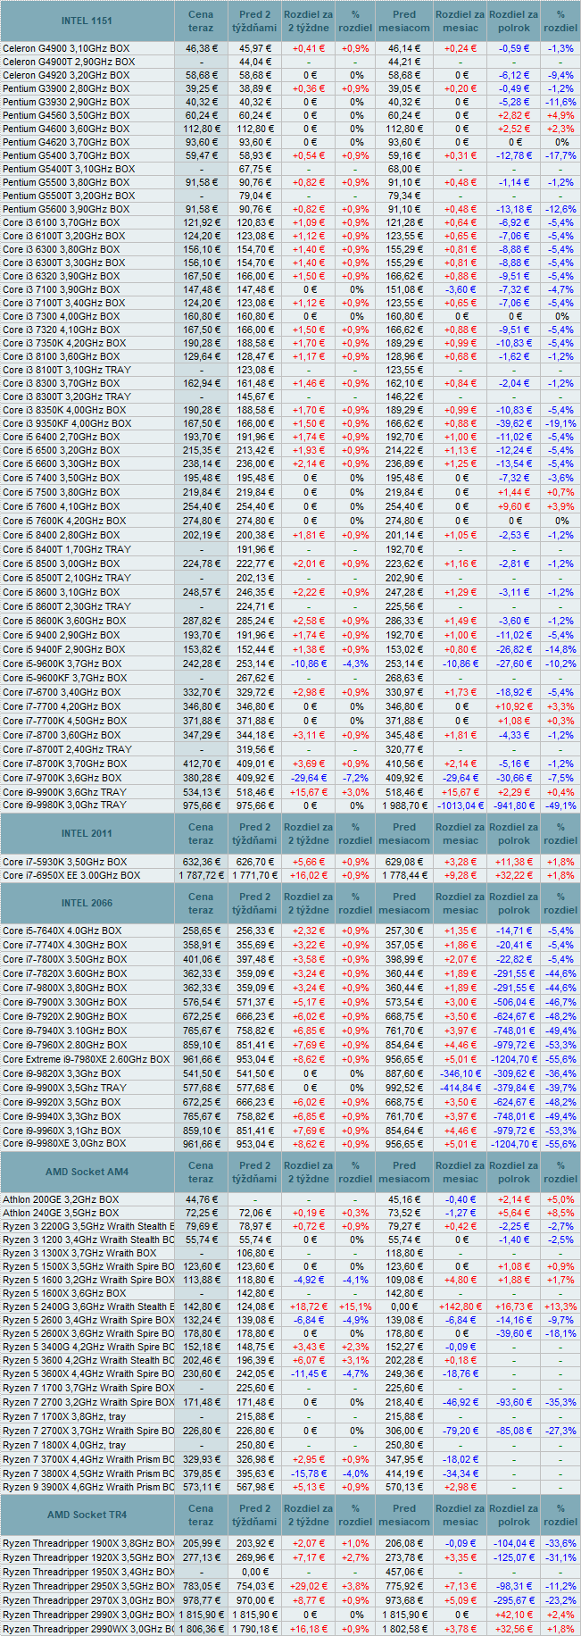581x1636 pixels.
Task: Click the Ryzen Threadripper 2990WX row name
Action: coord(88,1629)
